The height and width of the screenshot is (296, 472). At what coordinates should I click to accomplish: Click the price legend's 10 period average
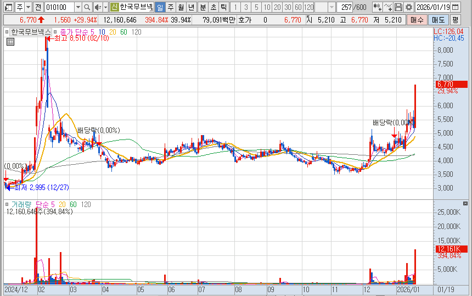coord(102,32)
